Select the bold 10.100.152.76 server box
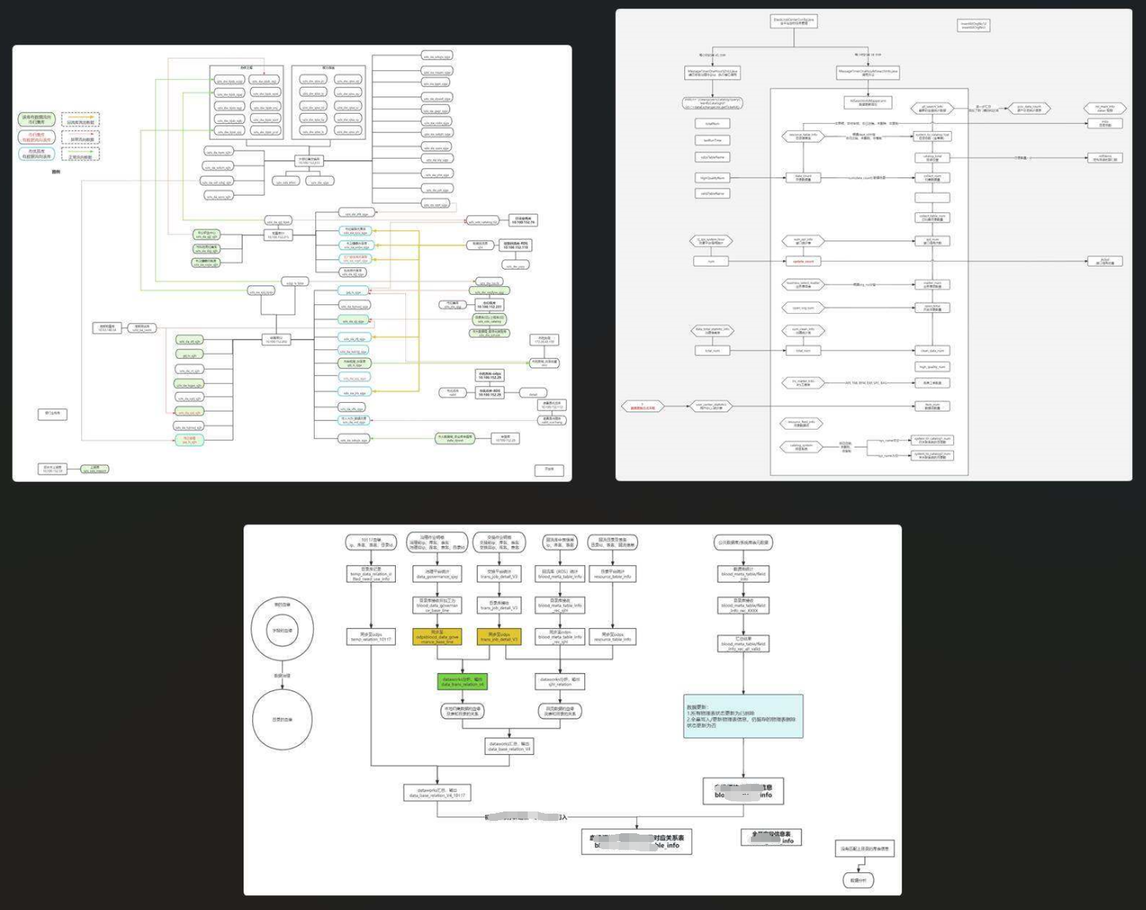 point(523,220)
